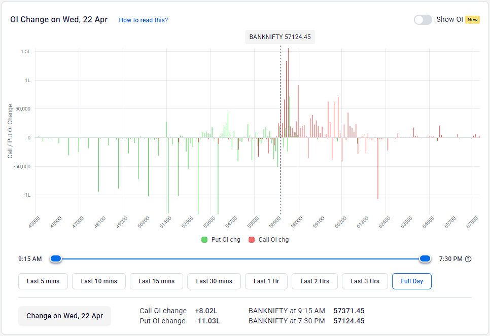Select the Last 2 Hrs filter
The width and height of the screenshot is (490, 336).
[314, 281]
